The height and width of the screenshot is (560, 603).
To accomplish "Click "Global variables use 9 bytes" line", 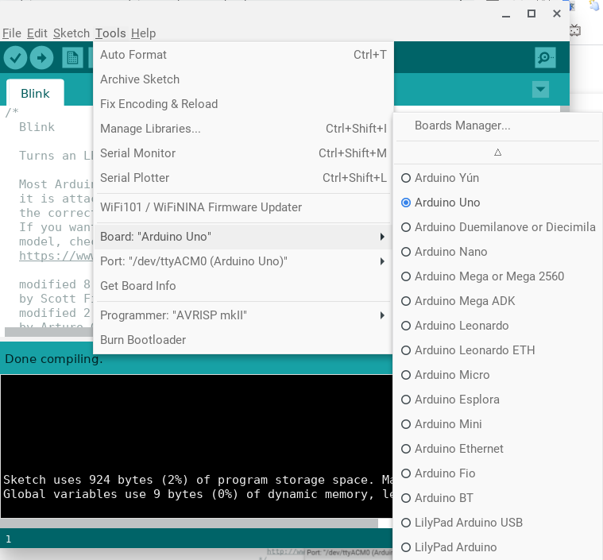I will [x=196, y=494].
